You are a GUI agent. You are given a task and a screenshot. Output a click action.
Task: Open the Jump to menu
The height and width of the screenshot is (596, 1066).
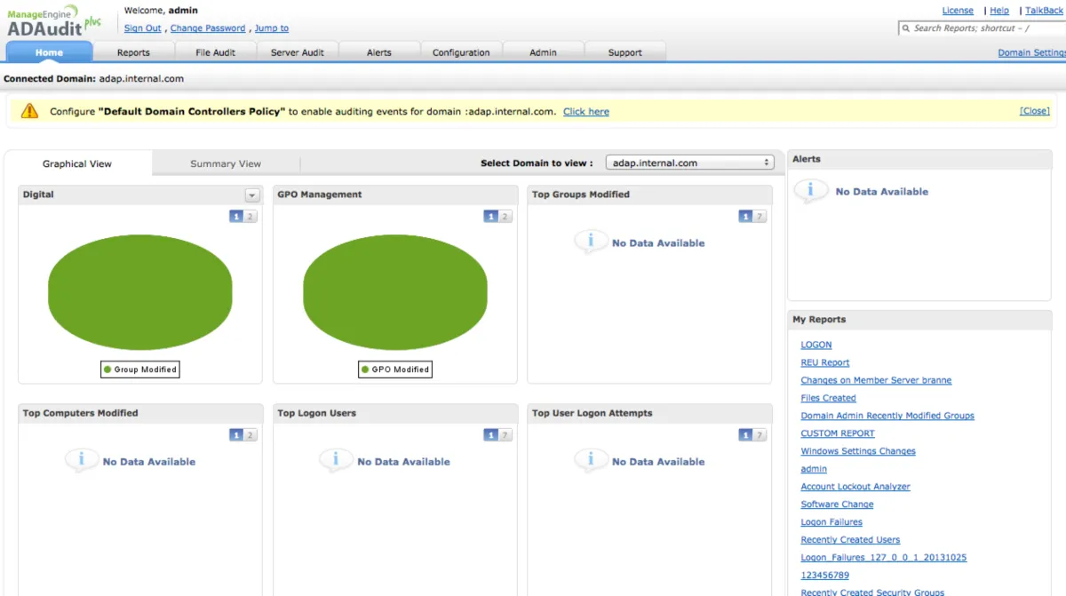(x=271, y=28)
